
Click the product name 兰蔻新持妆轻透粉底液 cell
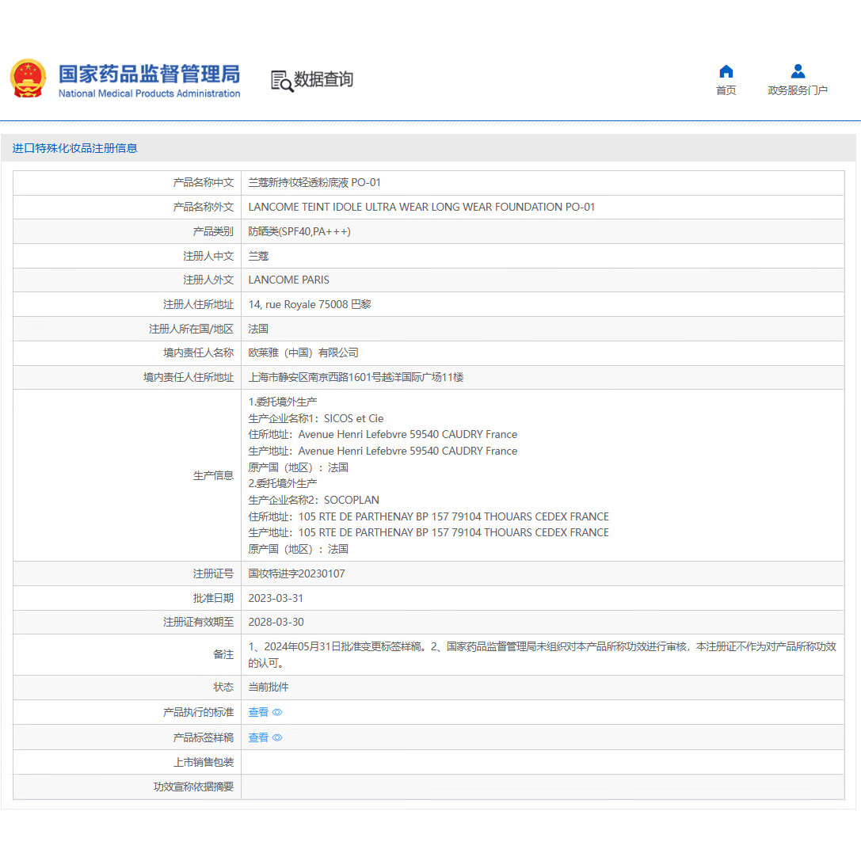(315, 182)
